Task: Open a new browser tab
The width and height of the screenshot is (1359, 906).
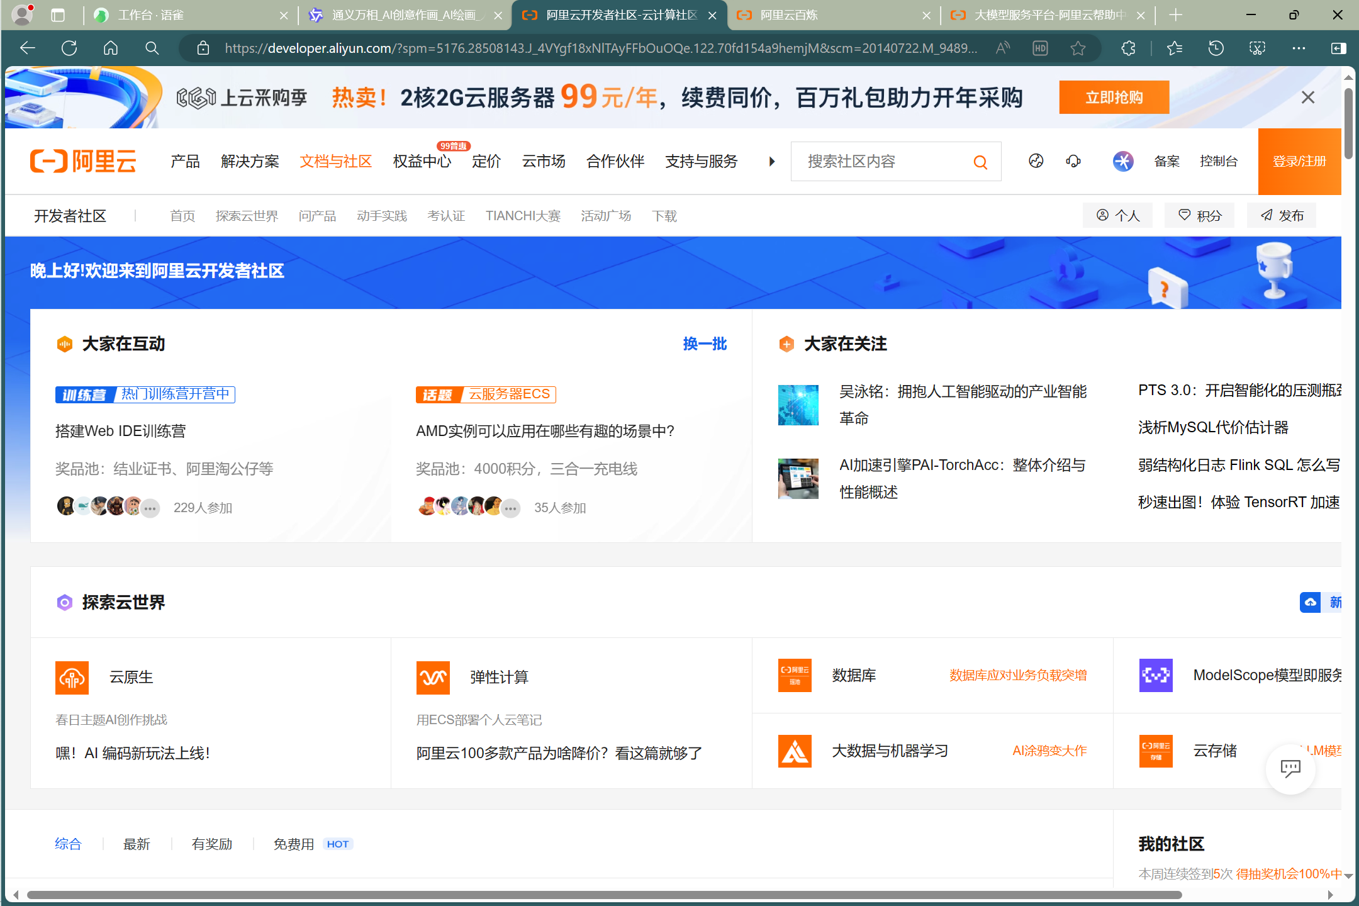Action: [1175, 15]
